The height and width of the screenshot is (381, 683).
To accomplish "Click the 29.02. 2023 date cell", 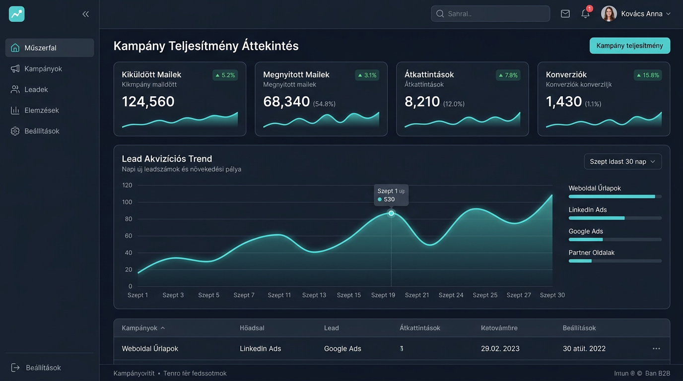I will [500, 349].
